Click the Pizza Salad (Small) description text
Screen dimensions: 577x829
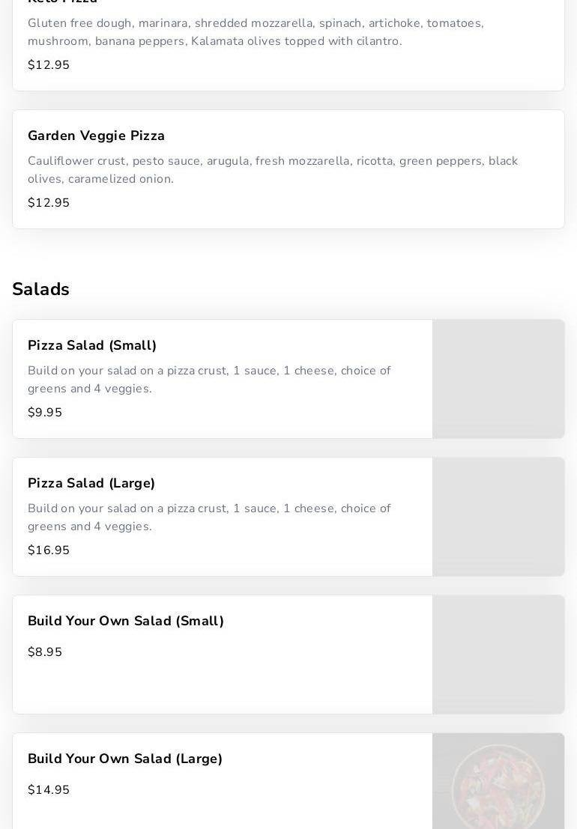pos(209,380)
